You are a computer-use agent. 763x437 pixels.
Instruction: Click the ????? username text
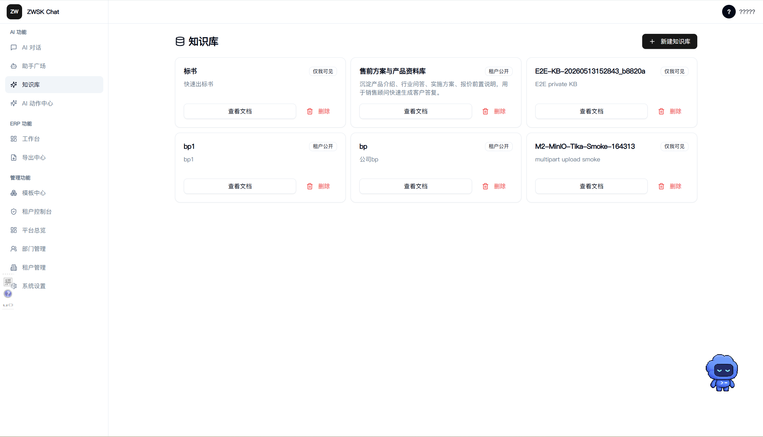pos(747,12)
